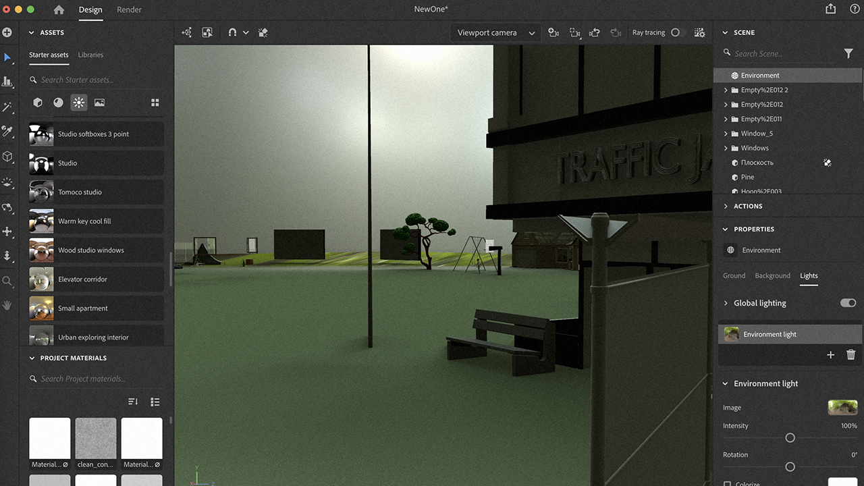Image resolution: width=864 pixels, height=486 pixels.
Task: Toggle Global lighting switch off
Action: click(848, 303)
